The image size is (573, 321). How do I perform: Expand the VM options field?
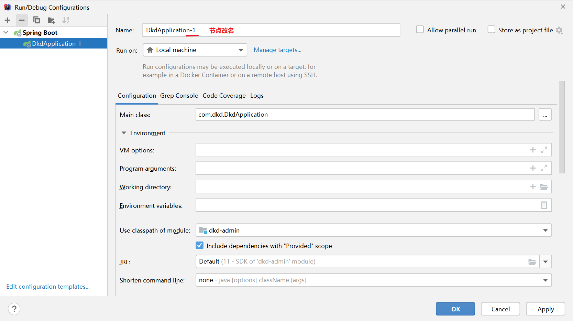[x=544, y=150]
